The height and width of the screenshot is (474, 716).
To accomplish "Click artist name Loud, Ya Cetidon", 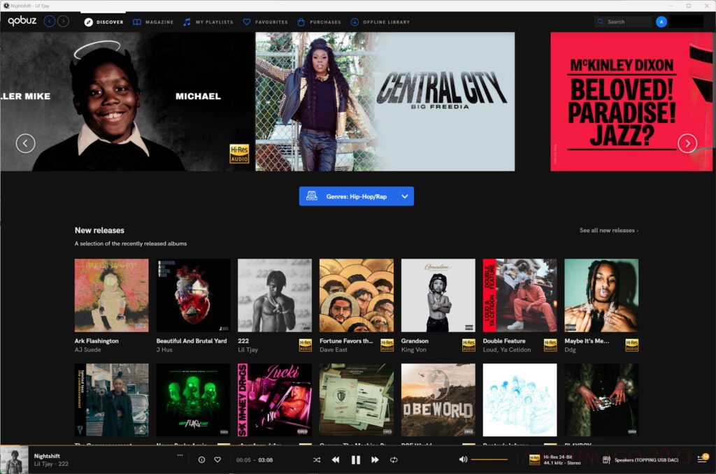I will pos(507,350).
